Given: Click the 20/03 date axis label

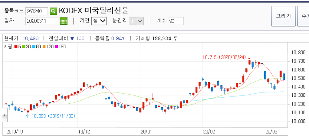Looking at the screenshot, I should [271, 132].
